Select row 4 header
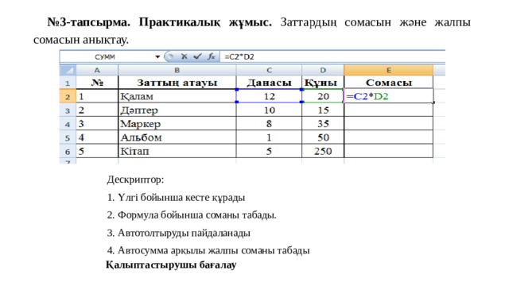The height and width of the screenshot is (286, 509). click(x=68, y=124)
